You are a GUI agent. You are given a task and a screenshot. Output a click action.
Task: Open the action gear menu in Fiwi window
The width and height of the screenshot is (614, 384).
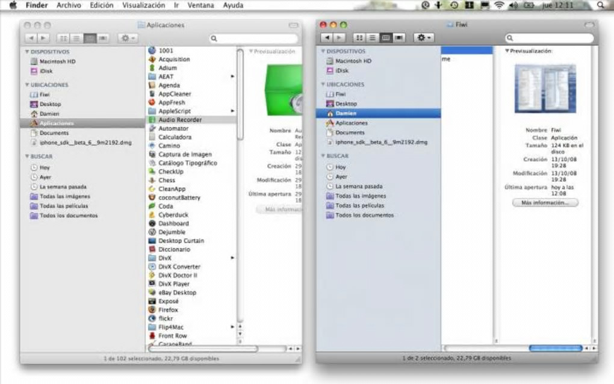point(424,37)
